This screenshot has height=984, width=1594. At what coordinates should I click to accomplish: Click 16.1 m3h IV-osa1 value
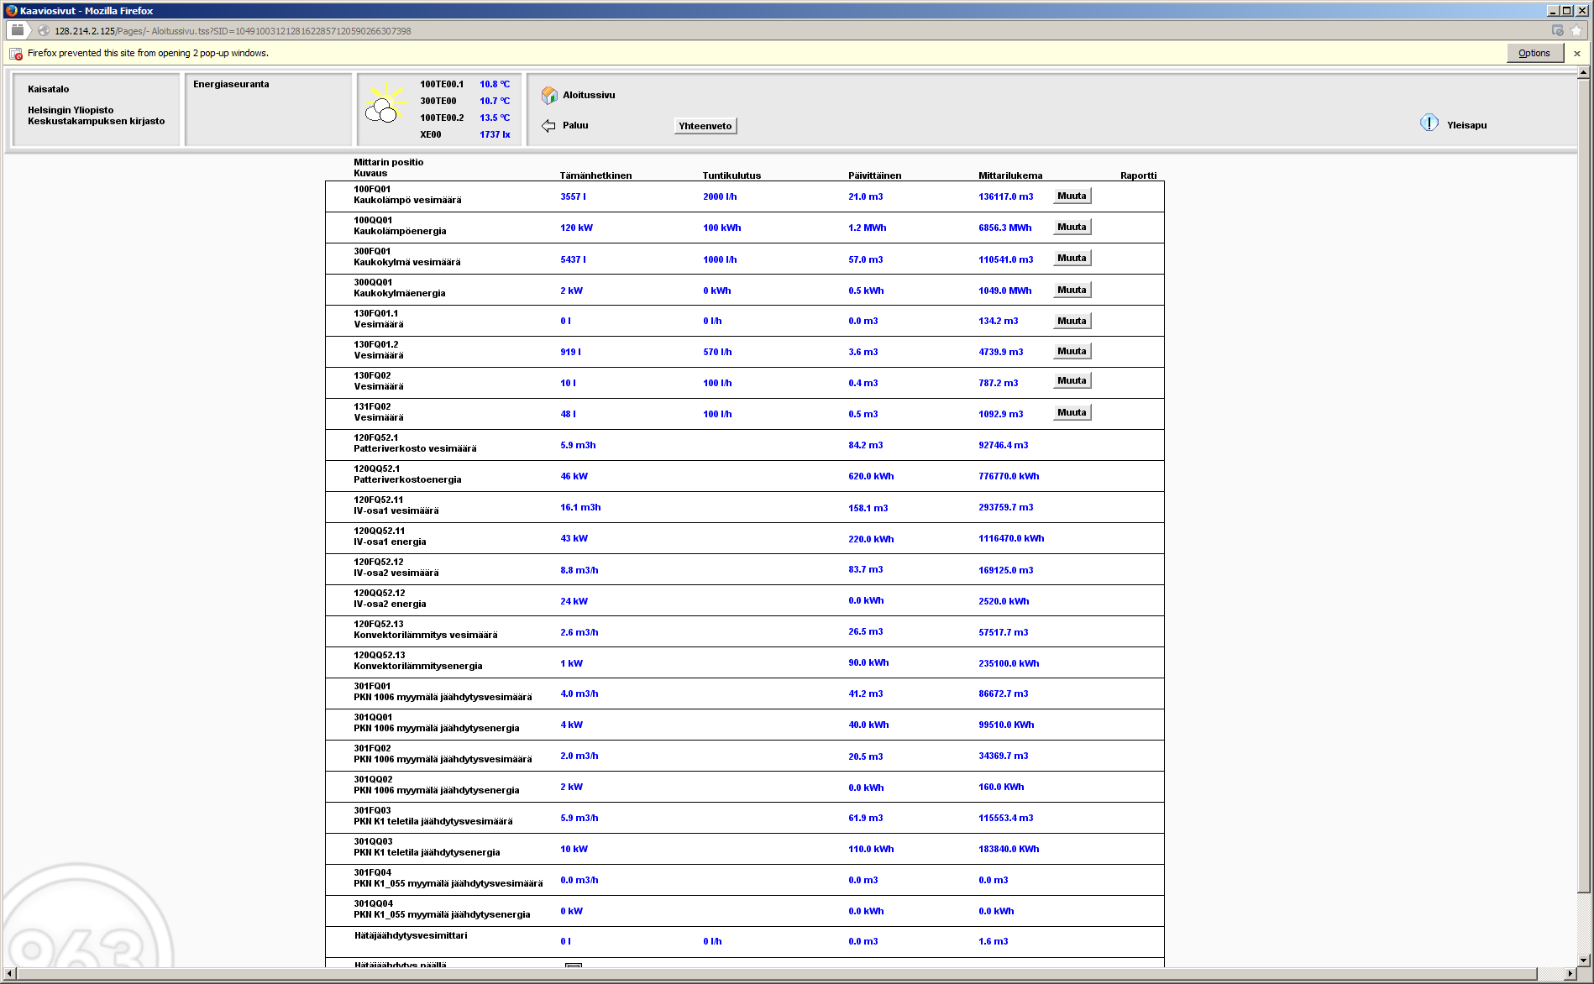point(580,507)
